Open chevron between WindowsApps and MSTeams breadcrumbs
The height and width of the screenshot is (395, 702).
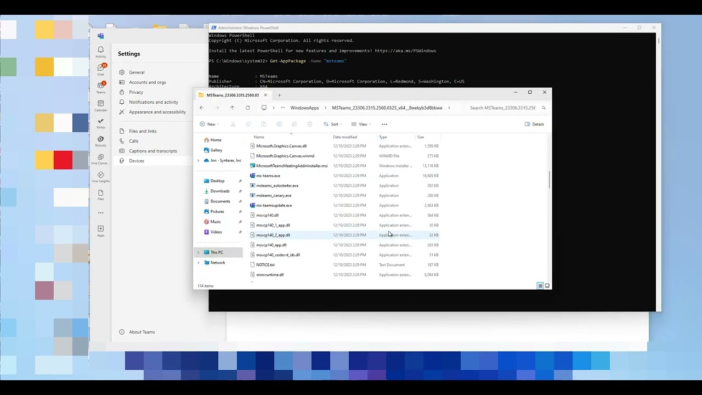(x=325, y=108)
